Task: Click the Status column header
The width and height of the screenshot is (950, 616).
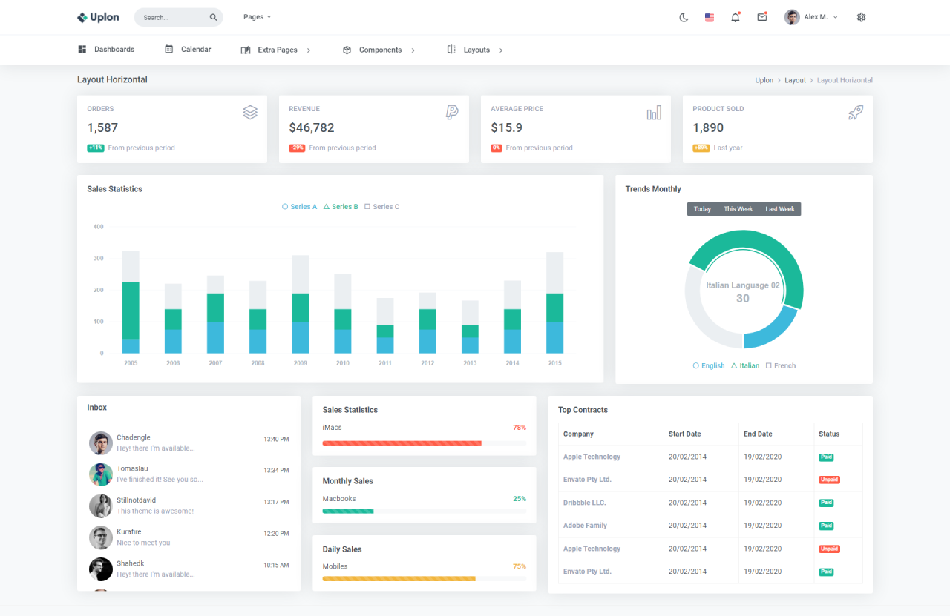Action: pyautogui.click(x=838, y=434)
